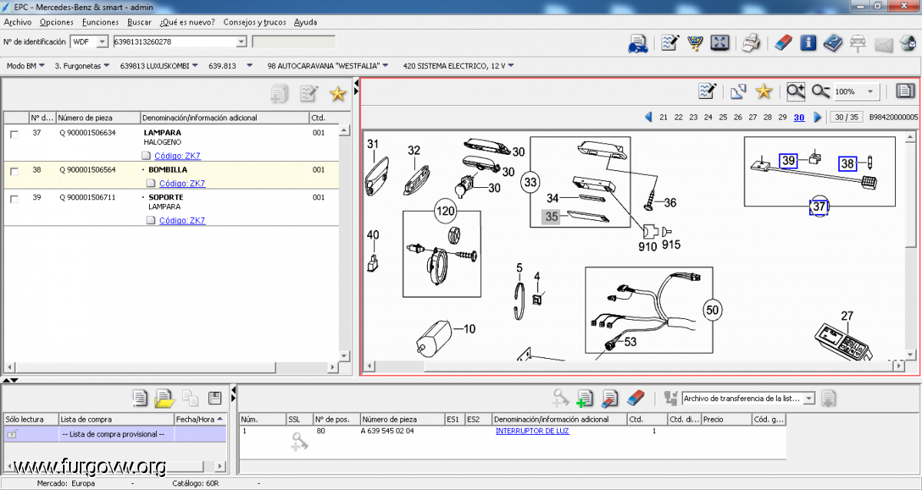
Task: Click the blue info icon
Action: click(x=808, y=43)
